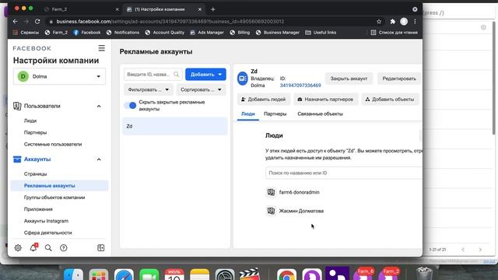Screen dimensions: 498x280
Task: Open Final Cut Pro from the Dock
Action: coord(249,275)
